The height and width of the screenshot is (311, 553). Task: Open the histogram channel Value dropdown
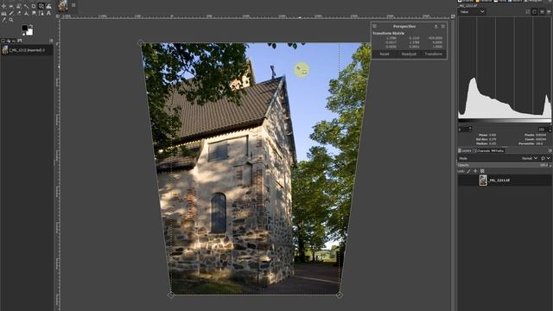[472, 11]
